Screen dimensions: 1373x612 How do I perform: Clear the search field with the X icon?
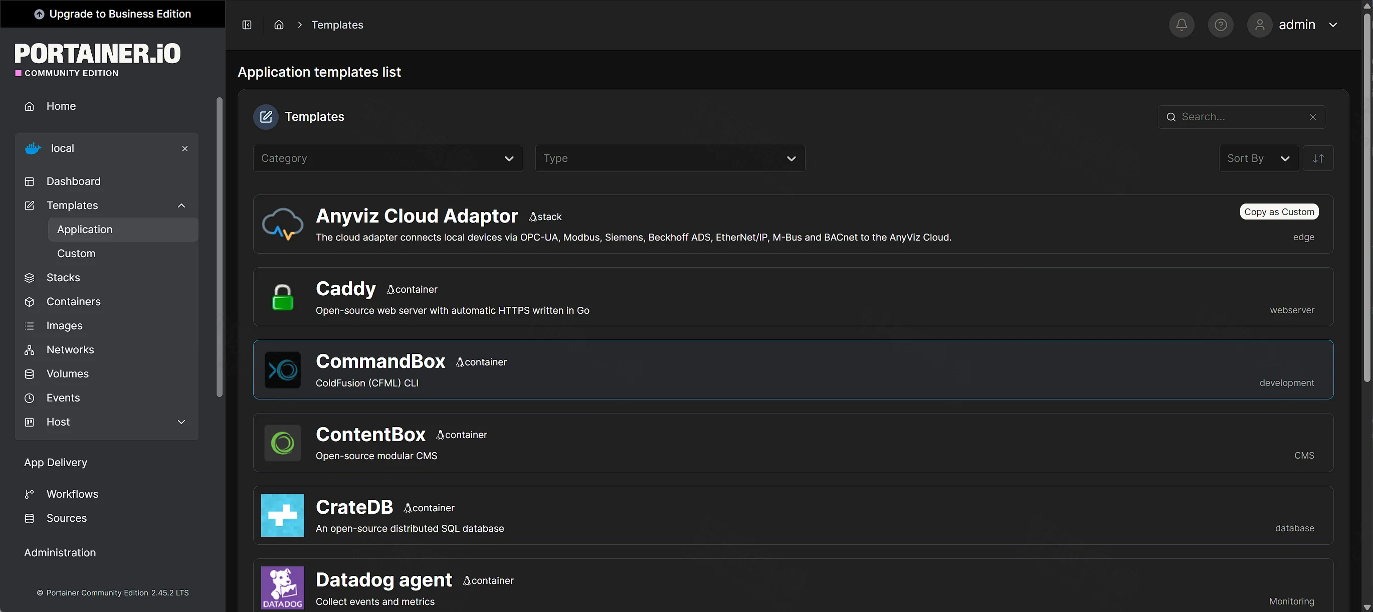pyautogui.click(x=1313, y=117)
